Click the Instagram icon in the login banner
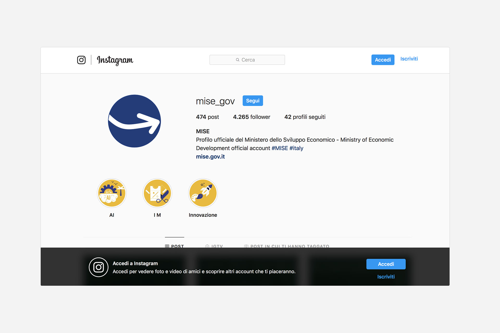The height and width of the screenshot is (333, 500). pos(98,267)
